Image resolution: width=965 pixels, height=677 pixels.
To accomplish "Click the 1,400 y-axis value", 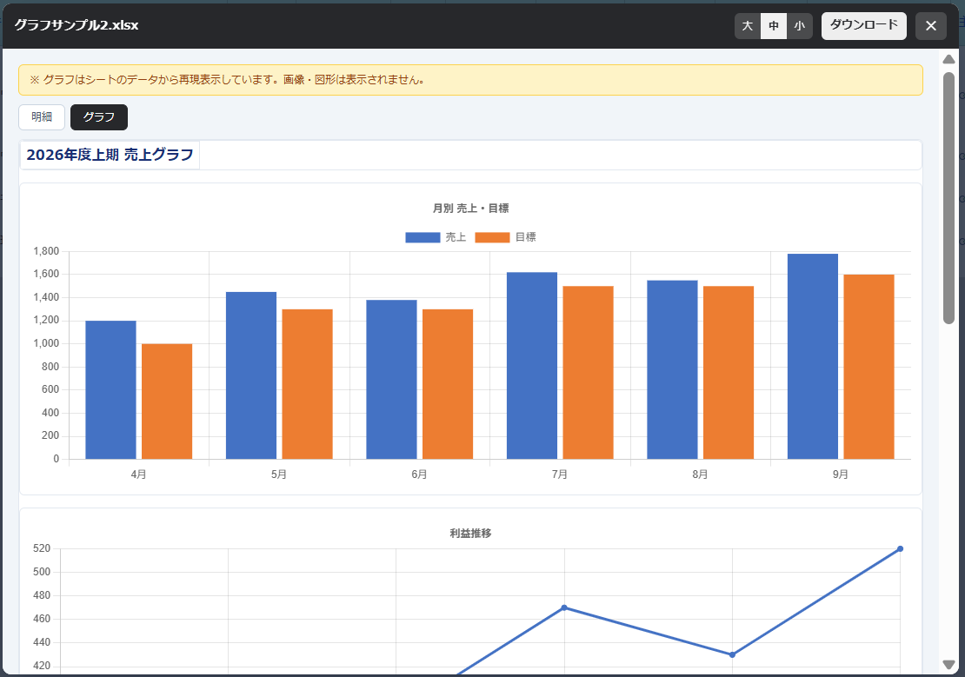I will 46,297.
